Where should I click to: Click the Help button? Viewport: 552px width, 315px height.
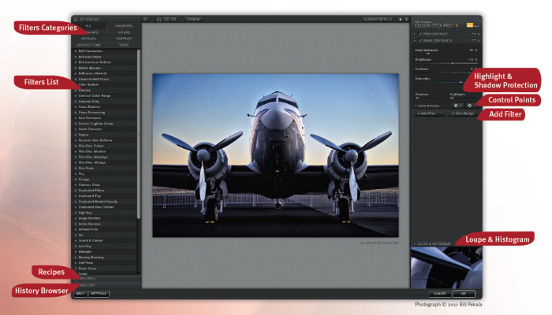pos(80,294)
